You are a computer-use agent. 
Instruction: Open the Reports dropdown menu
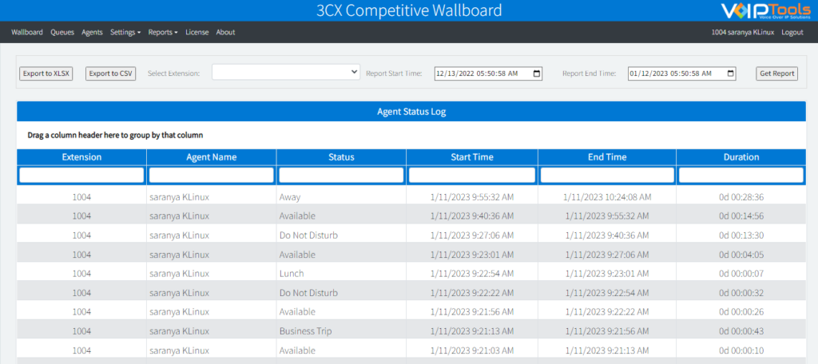163,33
